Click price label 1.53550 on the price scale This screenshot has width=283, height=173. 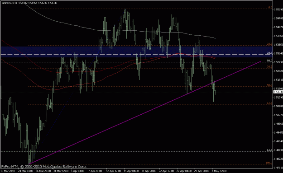pyautogui.click(x=278, y=45)
